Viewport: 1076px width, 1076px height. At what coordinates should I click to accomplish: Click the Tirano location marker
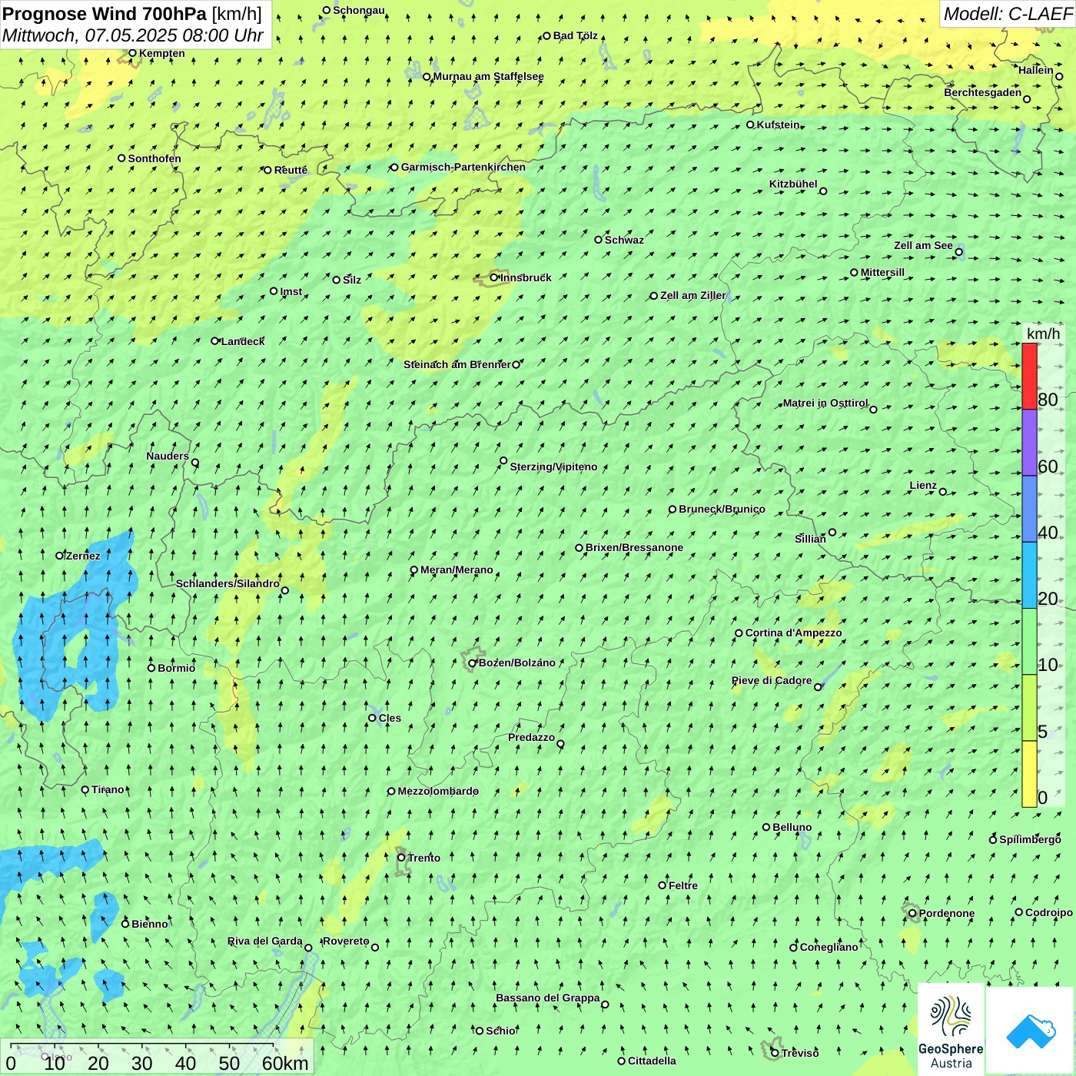point(85,789)
